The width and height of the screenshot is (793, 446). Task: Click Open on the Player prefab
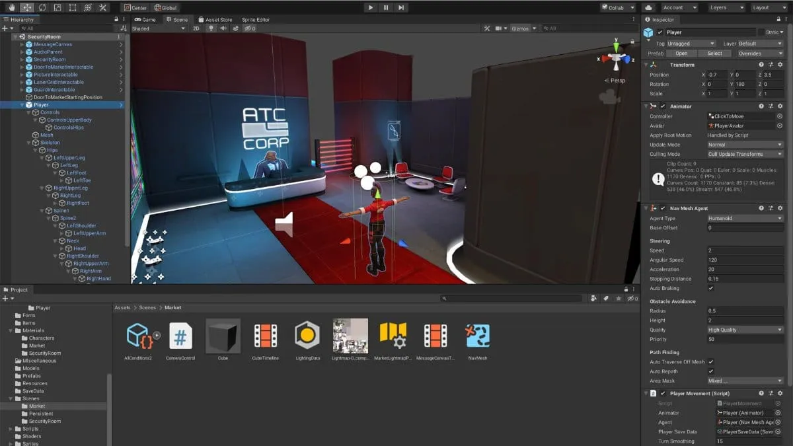pyautogui.click(x=681, y=53)
